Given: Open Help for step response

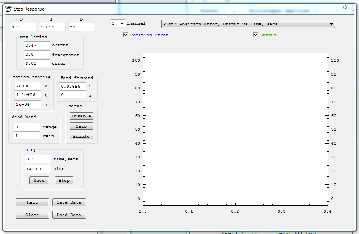Looking at the screenshot, I should tap(32, 202).
